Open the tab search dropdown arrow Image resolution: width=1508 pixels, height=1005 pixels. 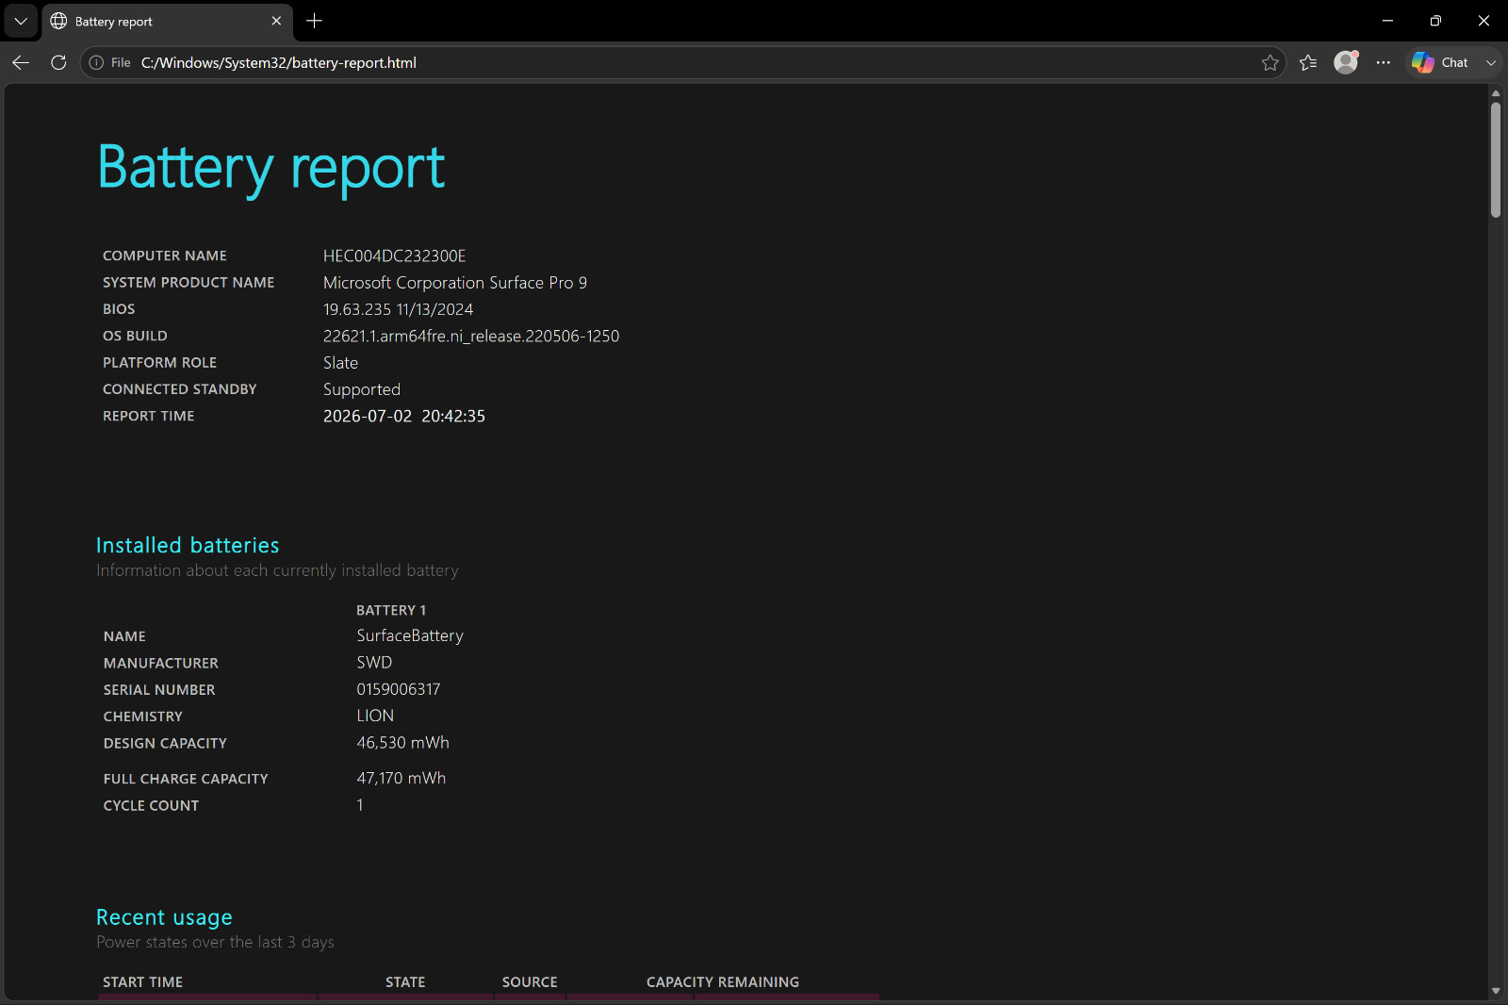point(21,21)
